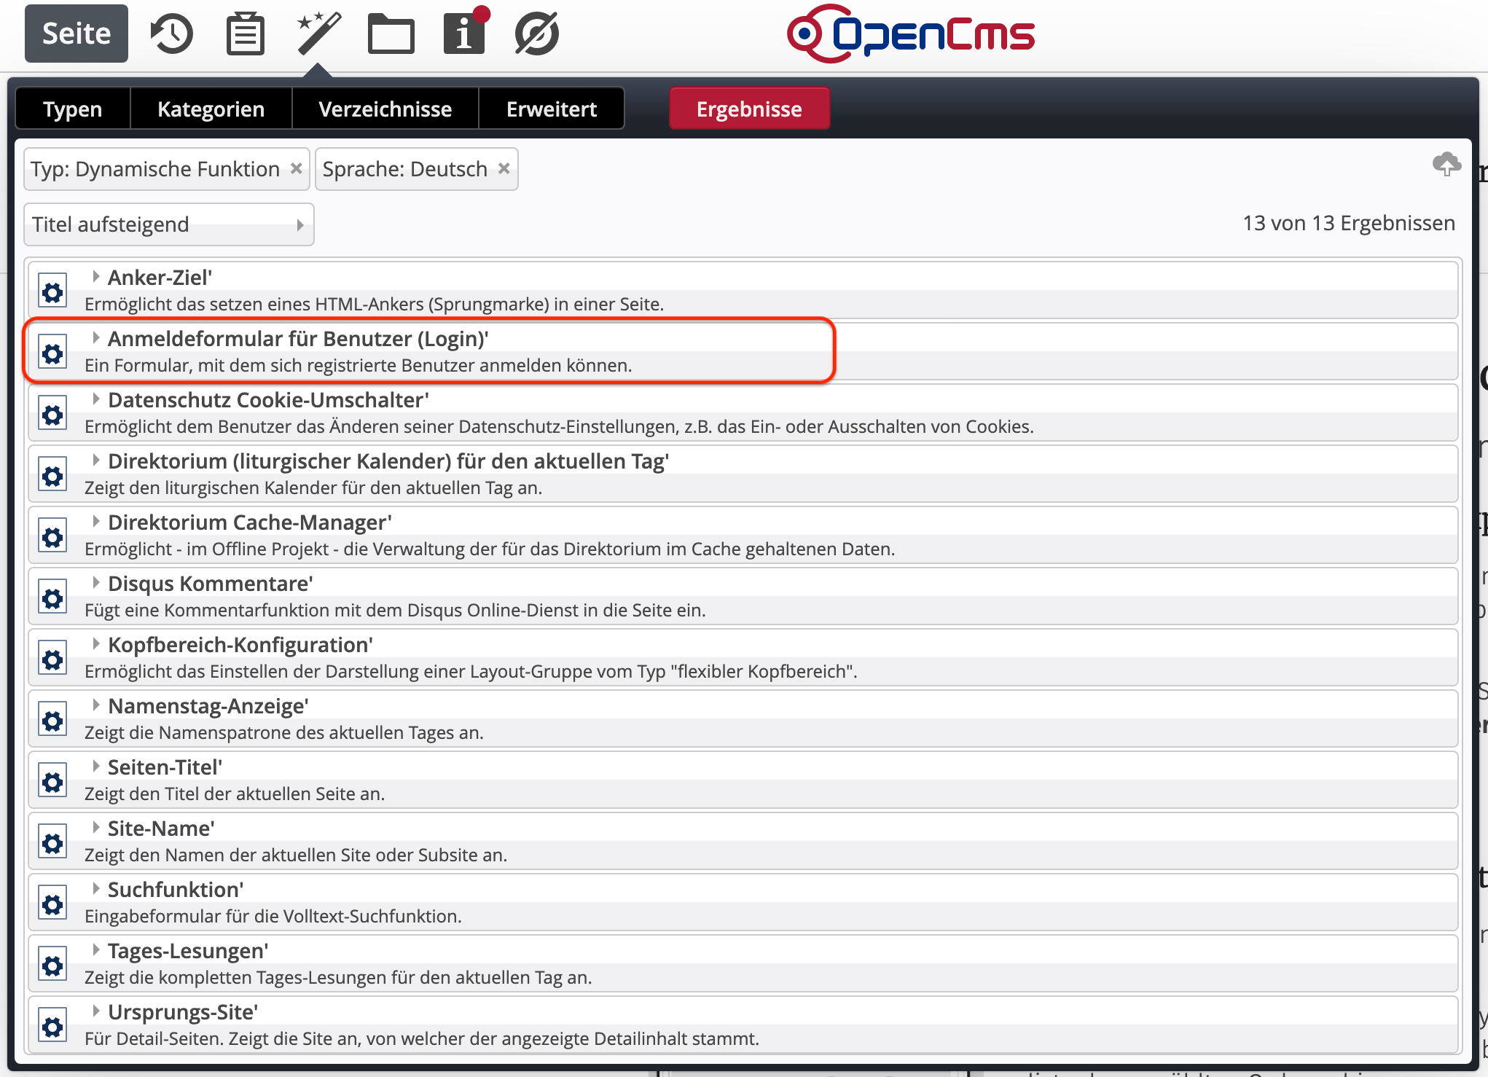Switch to the Kategorien tab
The width and height of the screenshot is (1488, 1077).
pos(211,109)
